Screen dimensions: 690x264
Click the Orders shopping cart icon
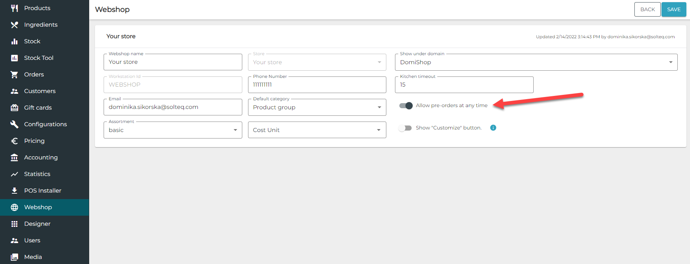click(14, 75)
